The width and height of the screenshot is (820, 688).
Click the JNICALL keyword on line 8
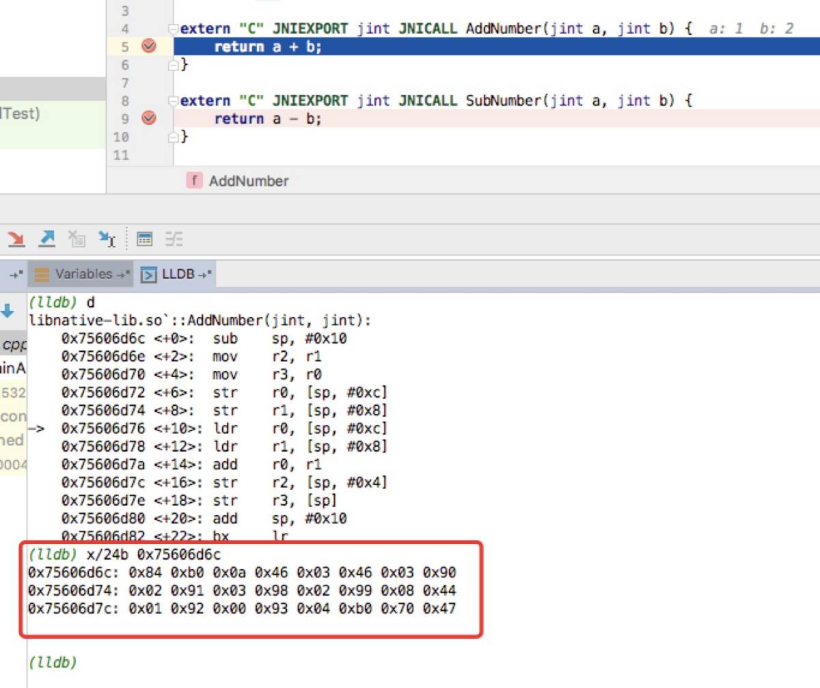[427, 100]
